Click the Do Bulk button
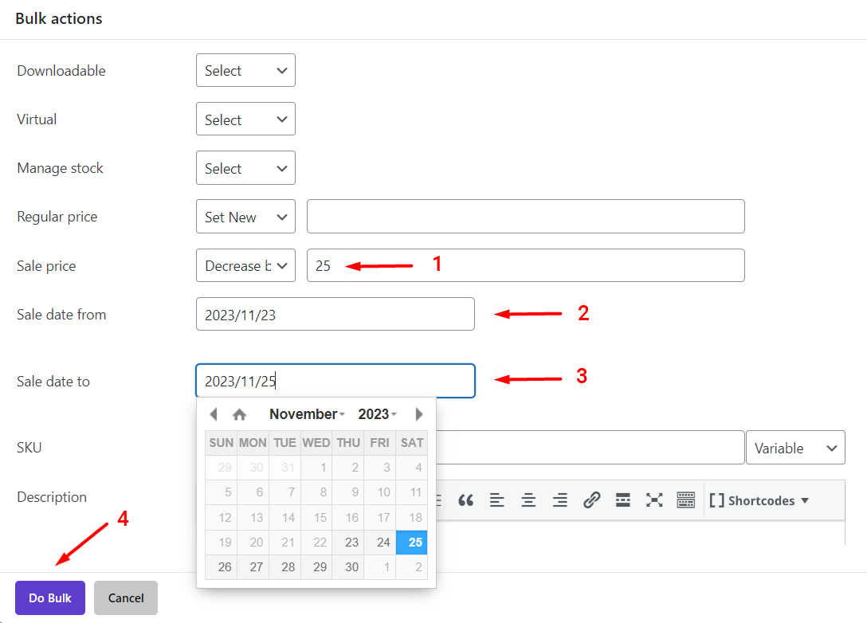867x623 pixels. [50, 598]
